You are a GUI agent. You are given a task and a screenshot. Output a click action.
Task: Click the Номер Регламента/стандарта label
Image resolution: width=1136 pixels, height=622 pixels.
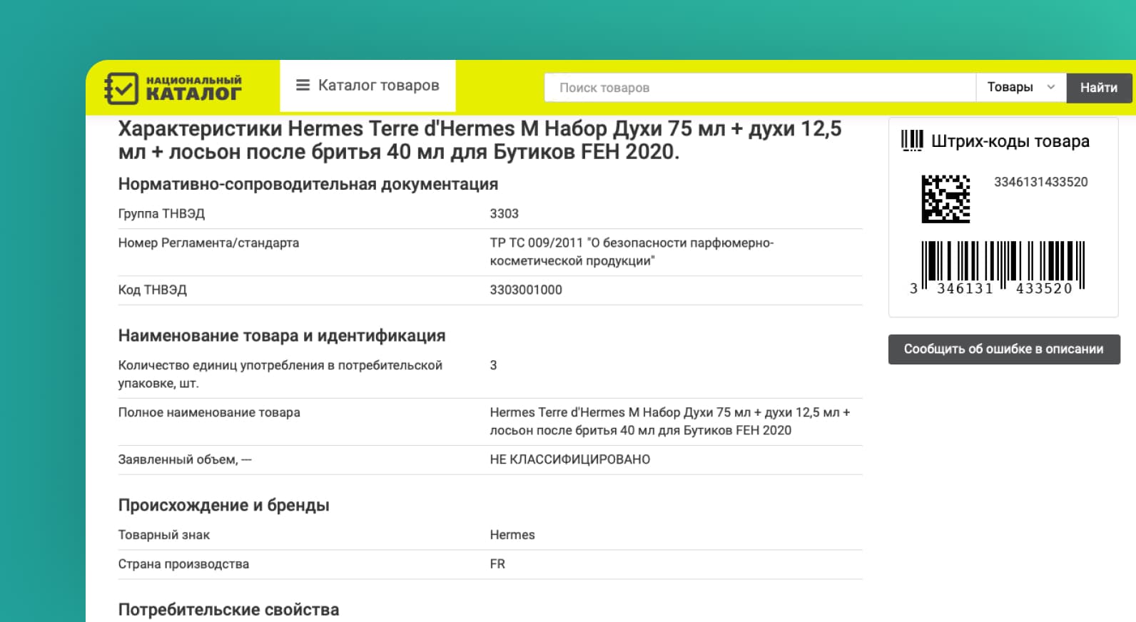[208, 243]
